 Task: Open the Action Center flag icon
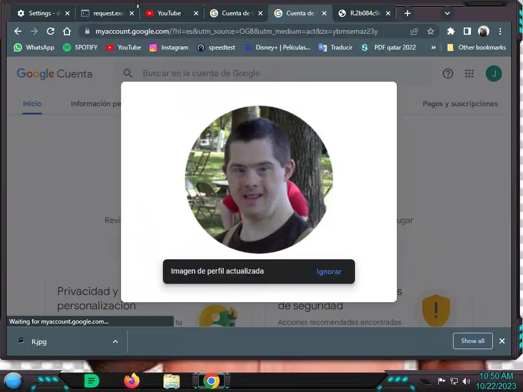click(x=441, y=381)
